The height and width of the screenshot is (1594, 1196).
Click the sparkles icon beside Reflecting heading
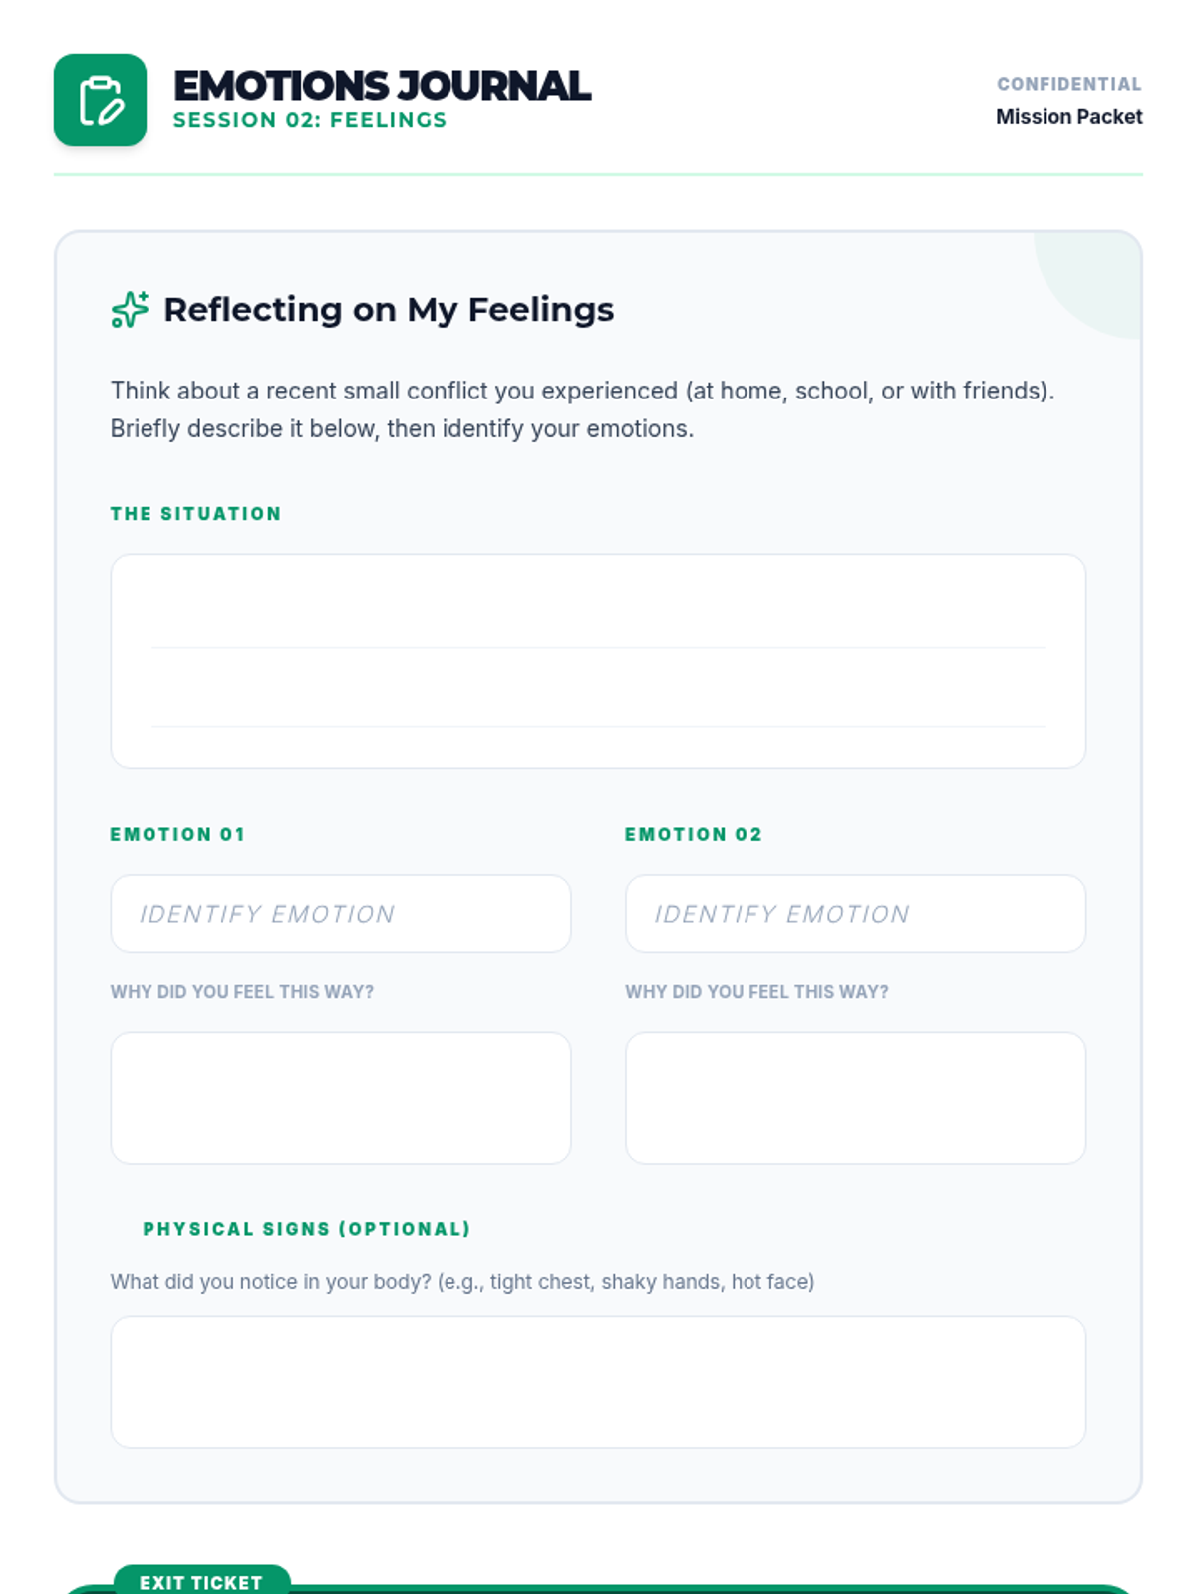click(x=130, y=309)
